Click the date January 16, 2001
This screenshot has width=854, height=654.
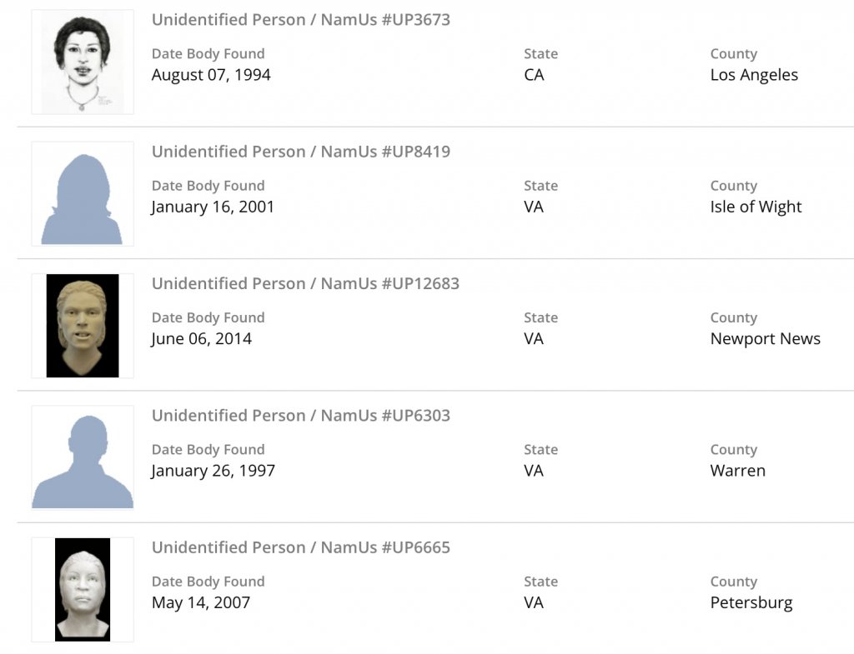tap(213, 207)
